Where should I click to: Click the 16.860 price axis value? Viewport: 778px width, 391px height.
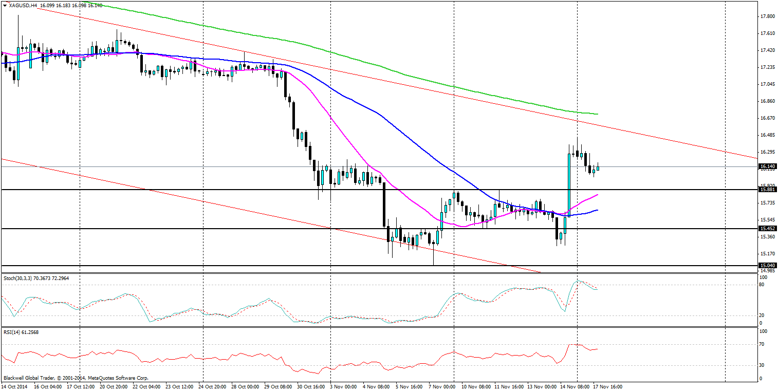767,101
